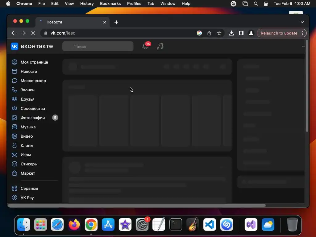The image size is (316, 237).
Task: Click the Сервисы grid icon
Action: 15,189
